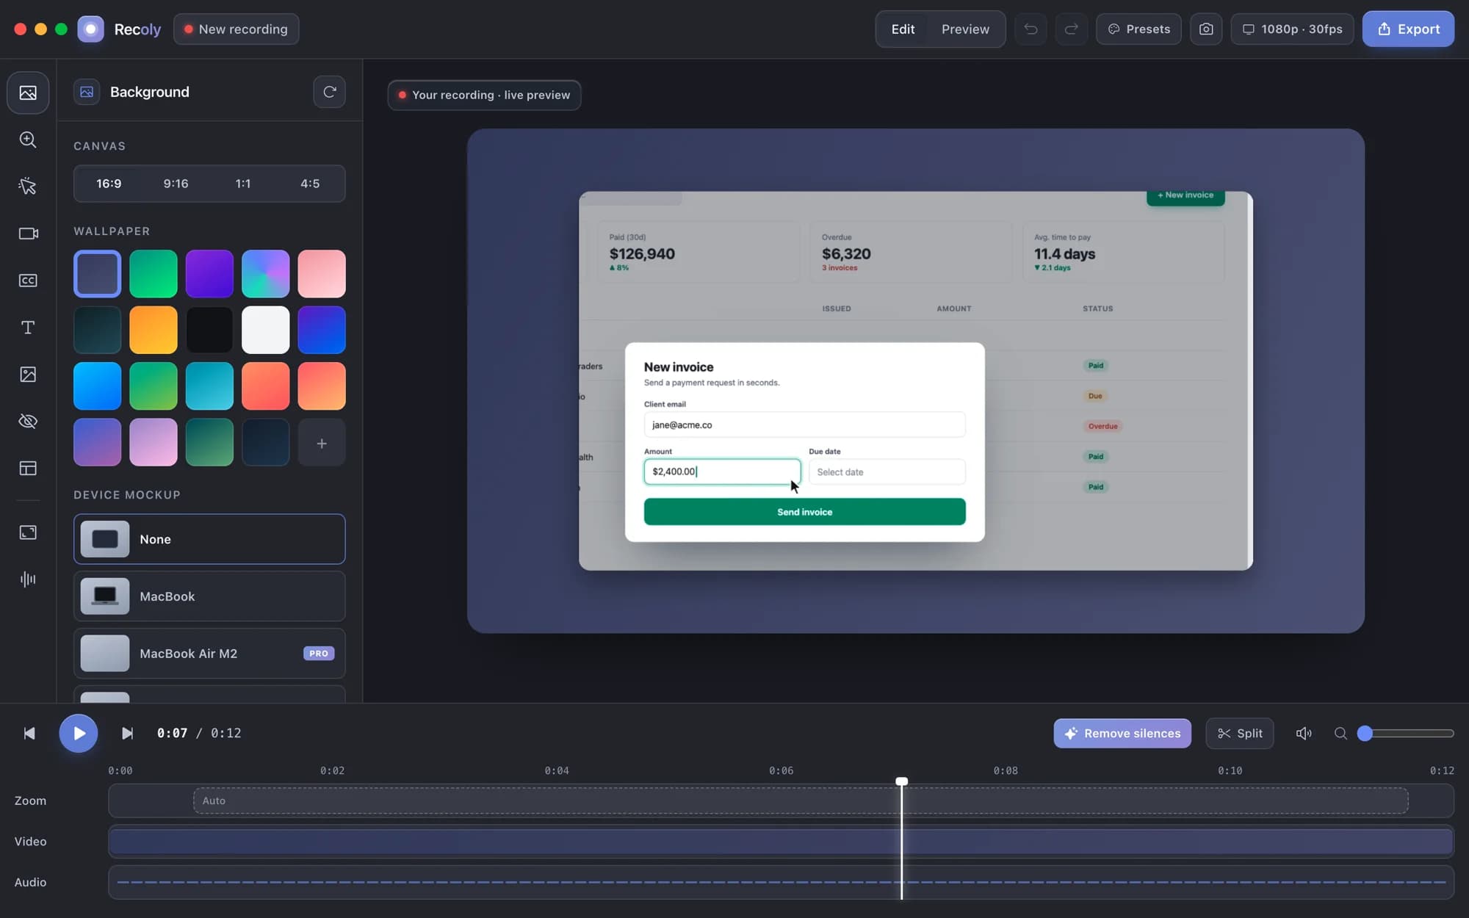Image resolution: width=1469 pixels, height=918 pixels.
Task: Open the Layout sidebar icon
Action: point(28,469)
